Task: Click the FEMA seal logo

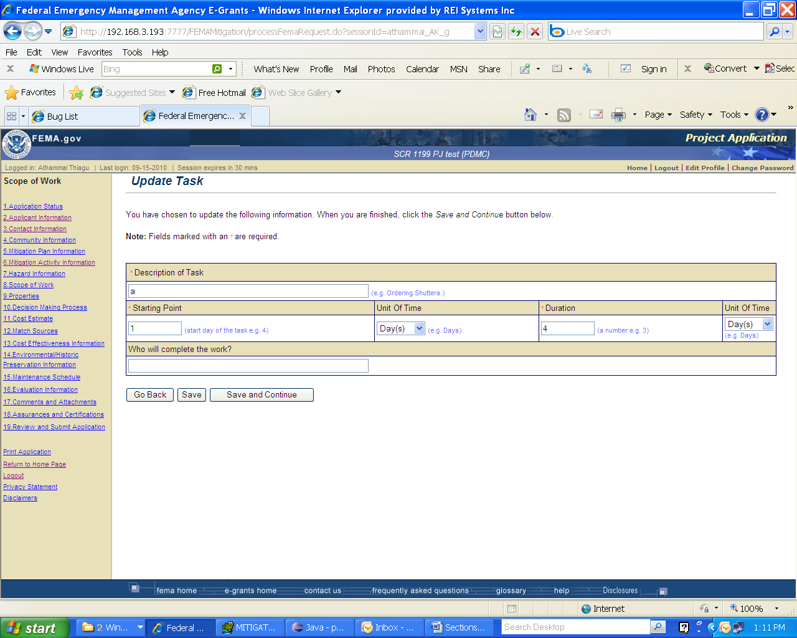Action: point(16,145)
